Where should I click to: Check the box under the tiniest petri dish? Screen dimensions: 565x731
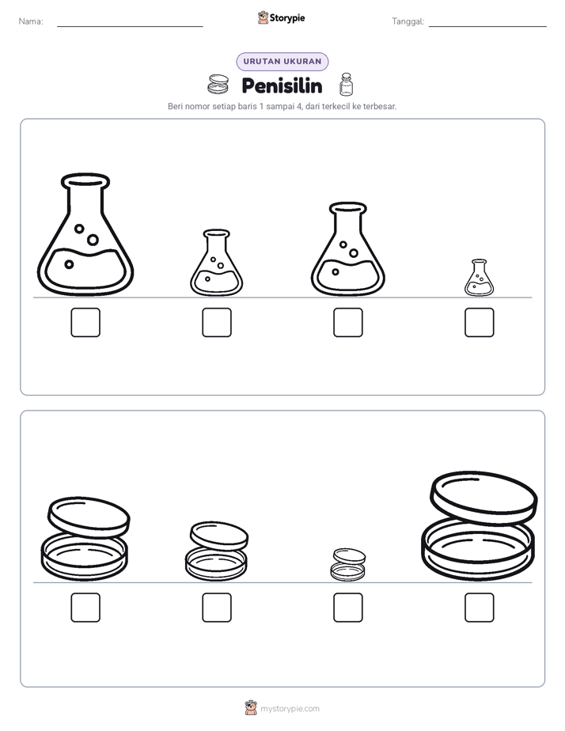pos(347,608)
